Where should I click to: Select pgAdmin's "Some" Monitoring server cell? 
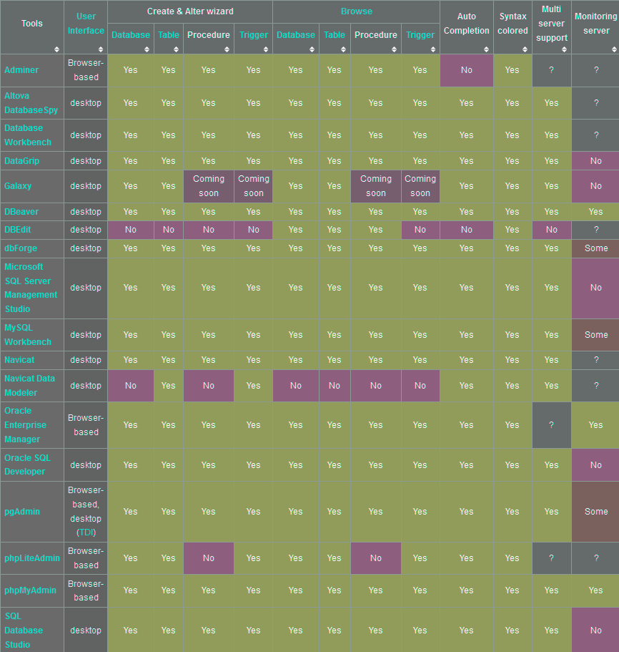coord(595,512)
